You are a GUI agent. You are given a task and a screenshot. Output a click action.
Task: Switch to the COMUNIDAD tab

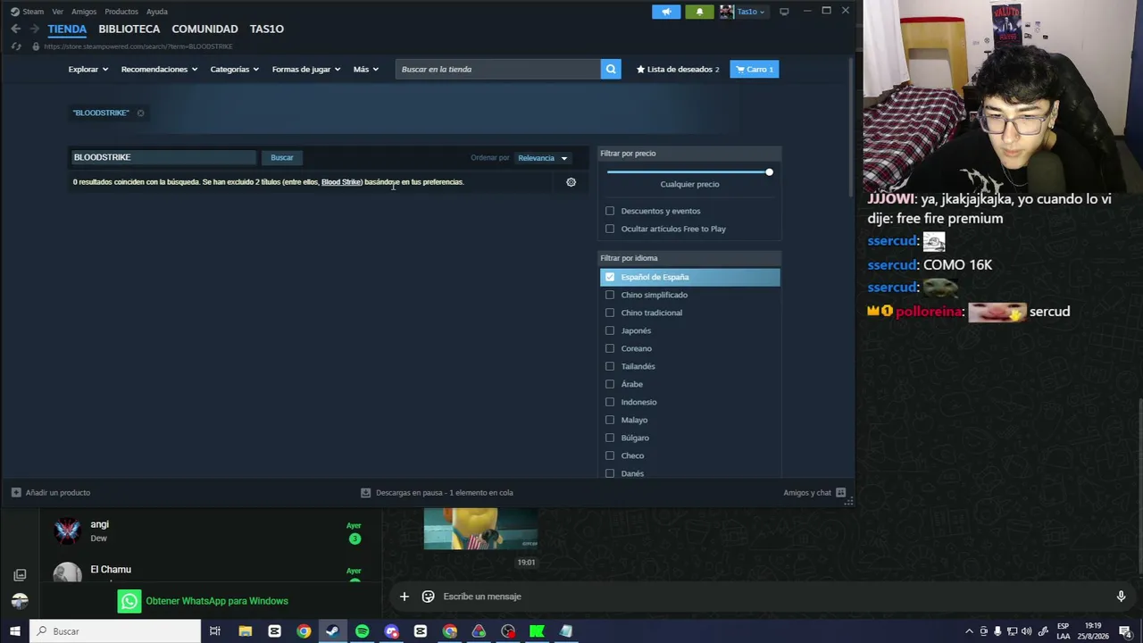(x=204, y=29)
